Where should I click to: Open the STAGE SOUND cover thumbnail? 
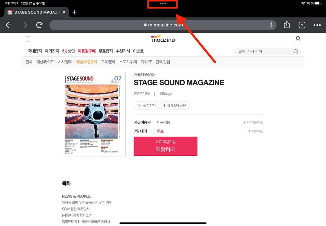pos(94,114)
